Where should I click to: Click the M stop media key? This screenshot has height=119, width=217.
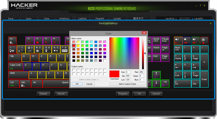point(204,41)
